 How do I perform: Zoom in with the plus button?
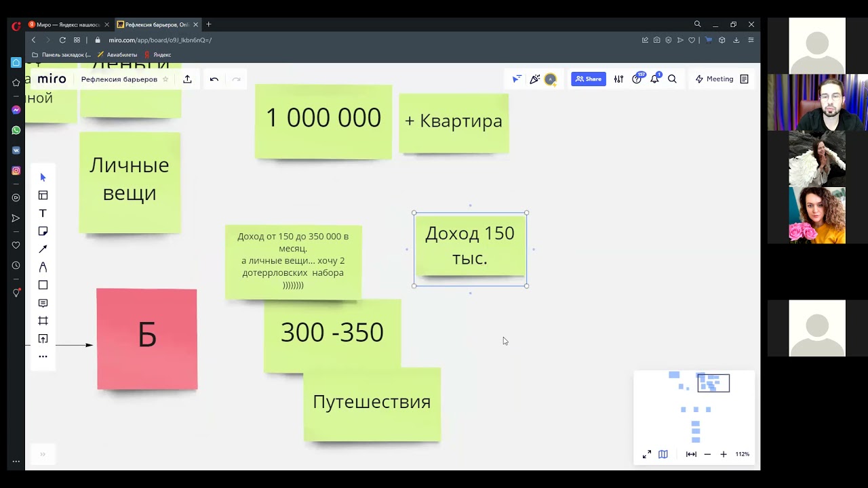[724, 454]
